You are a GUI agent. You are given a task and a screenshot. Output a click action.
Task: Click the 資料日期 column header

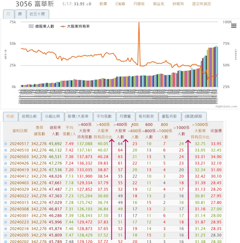click(x=20, y=131)
